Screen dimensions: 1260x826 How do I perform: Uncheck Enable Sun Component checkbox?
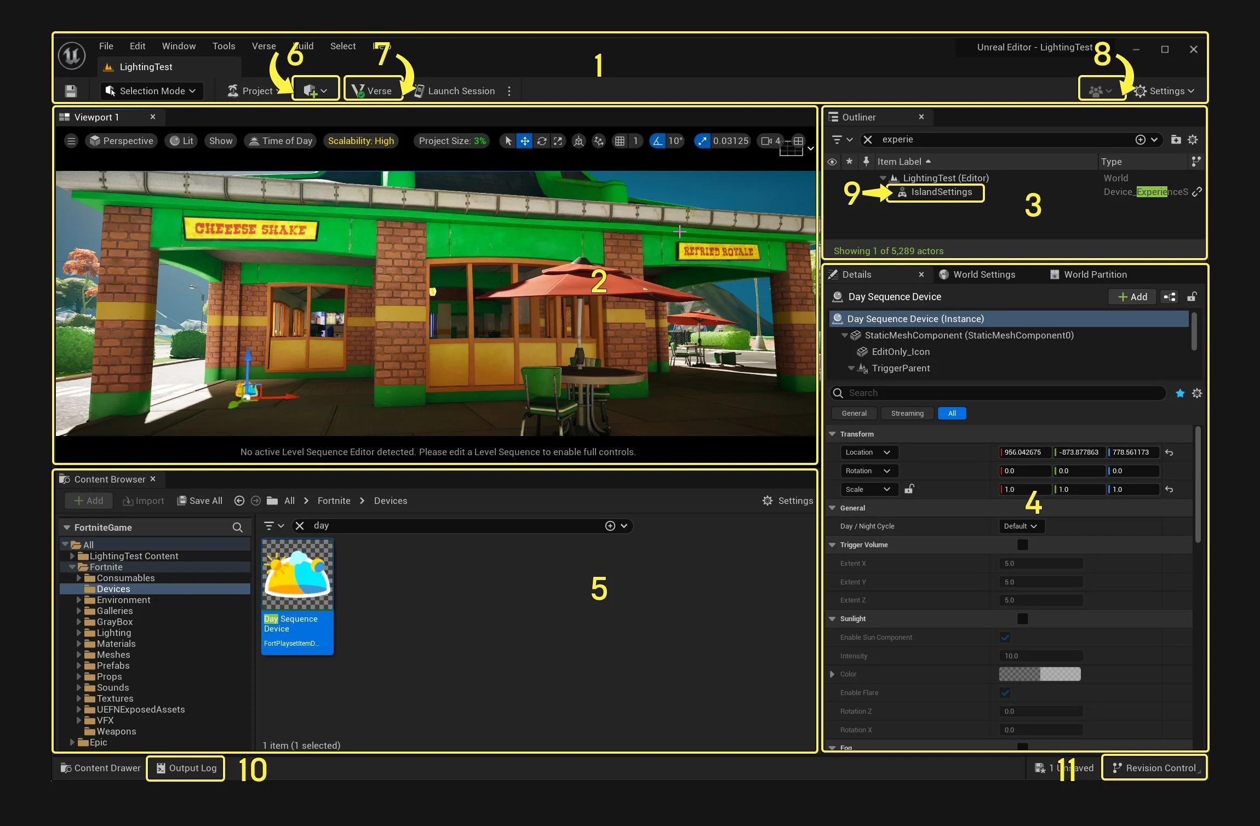1005,637
